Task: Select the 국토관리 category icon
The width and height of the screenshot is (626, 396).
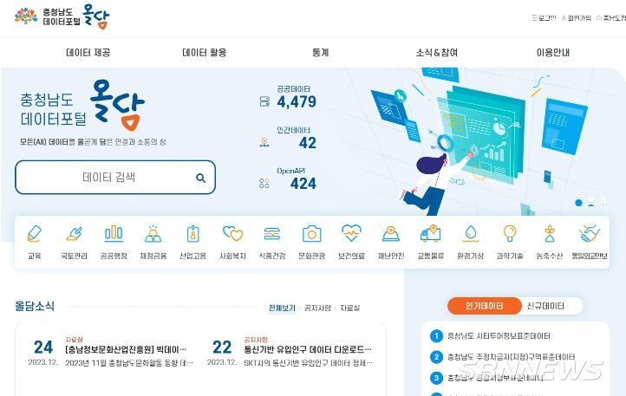Action: 74,234
